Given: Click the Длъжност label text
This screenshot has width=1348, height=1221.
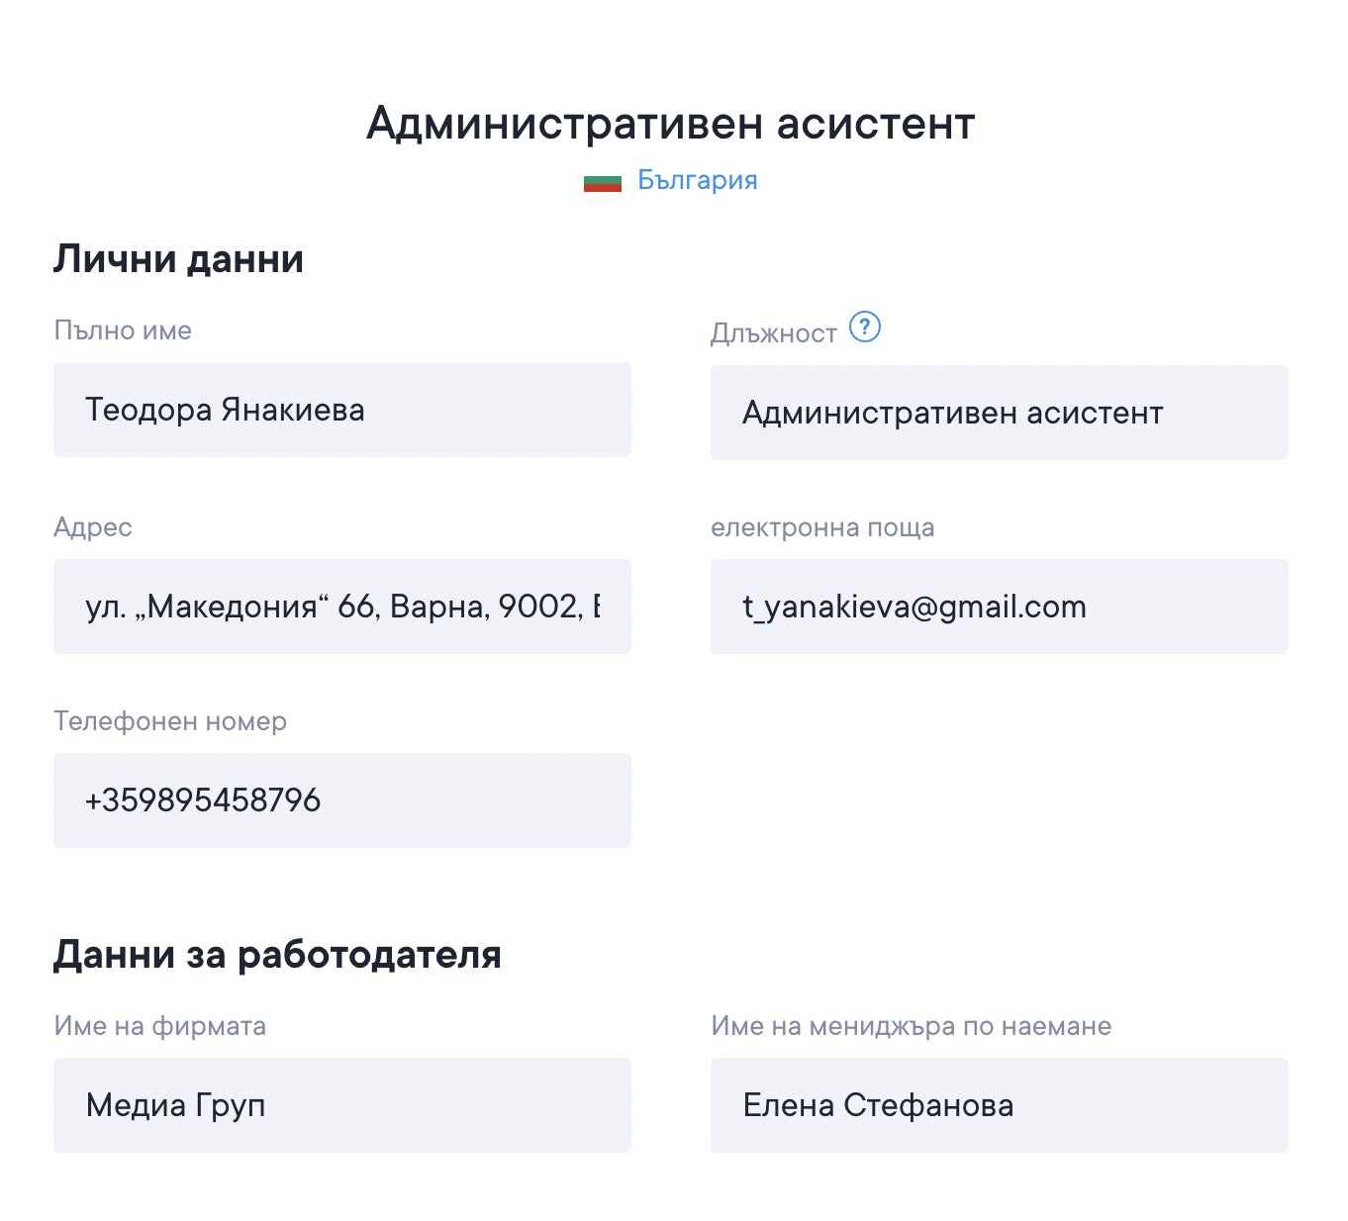Looking at the screenshot, I should [x=773, y=333].
